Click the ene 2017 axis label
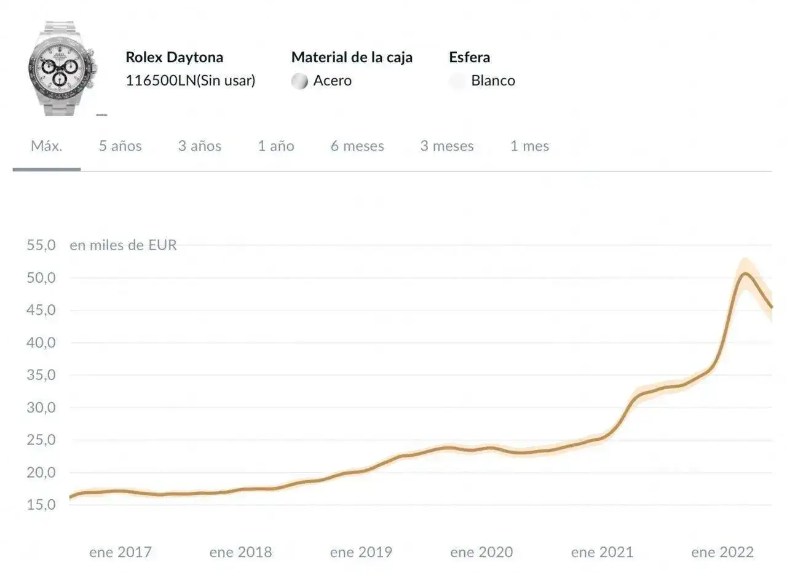The width and height of the screenshot is (787, 573). pyautogui.click(x=120, y=552)
